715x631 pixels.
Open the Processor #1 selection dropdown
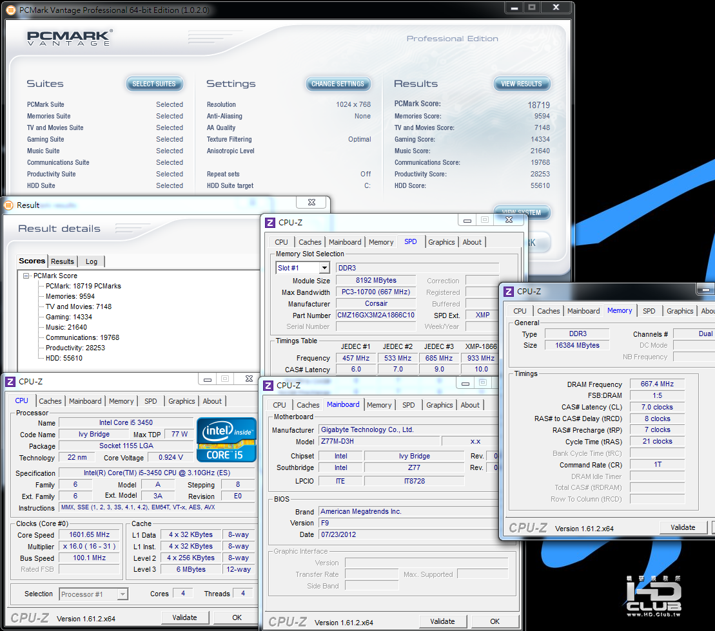[122, 594]
